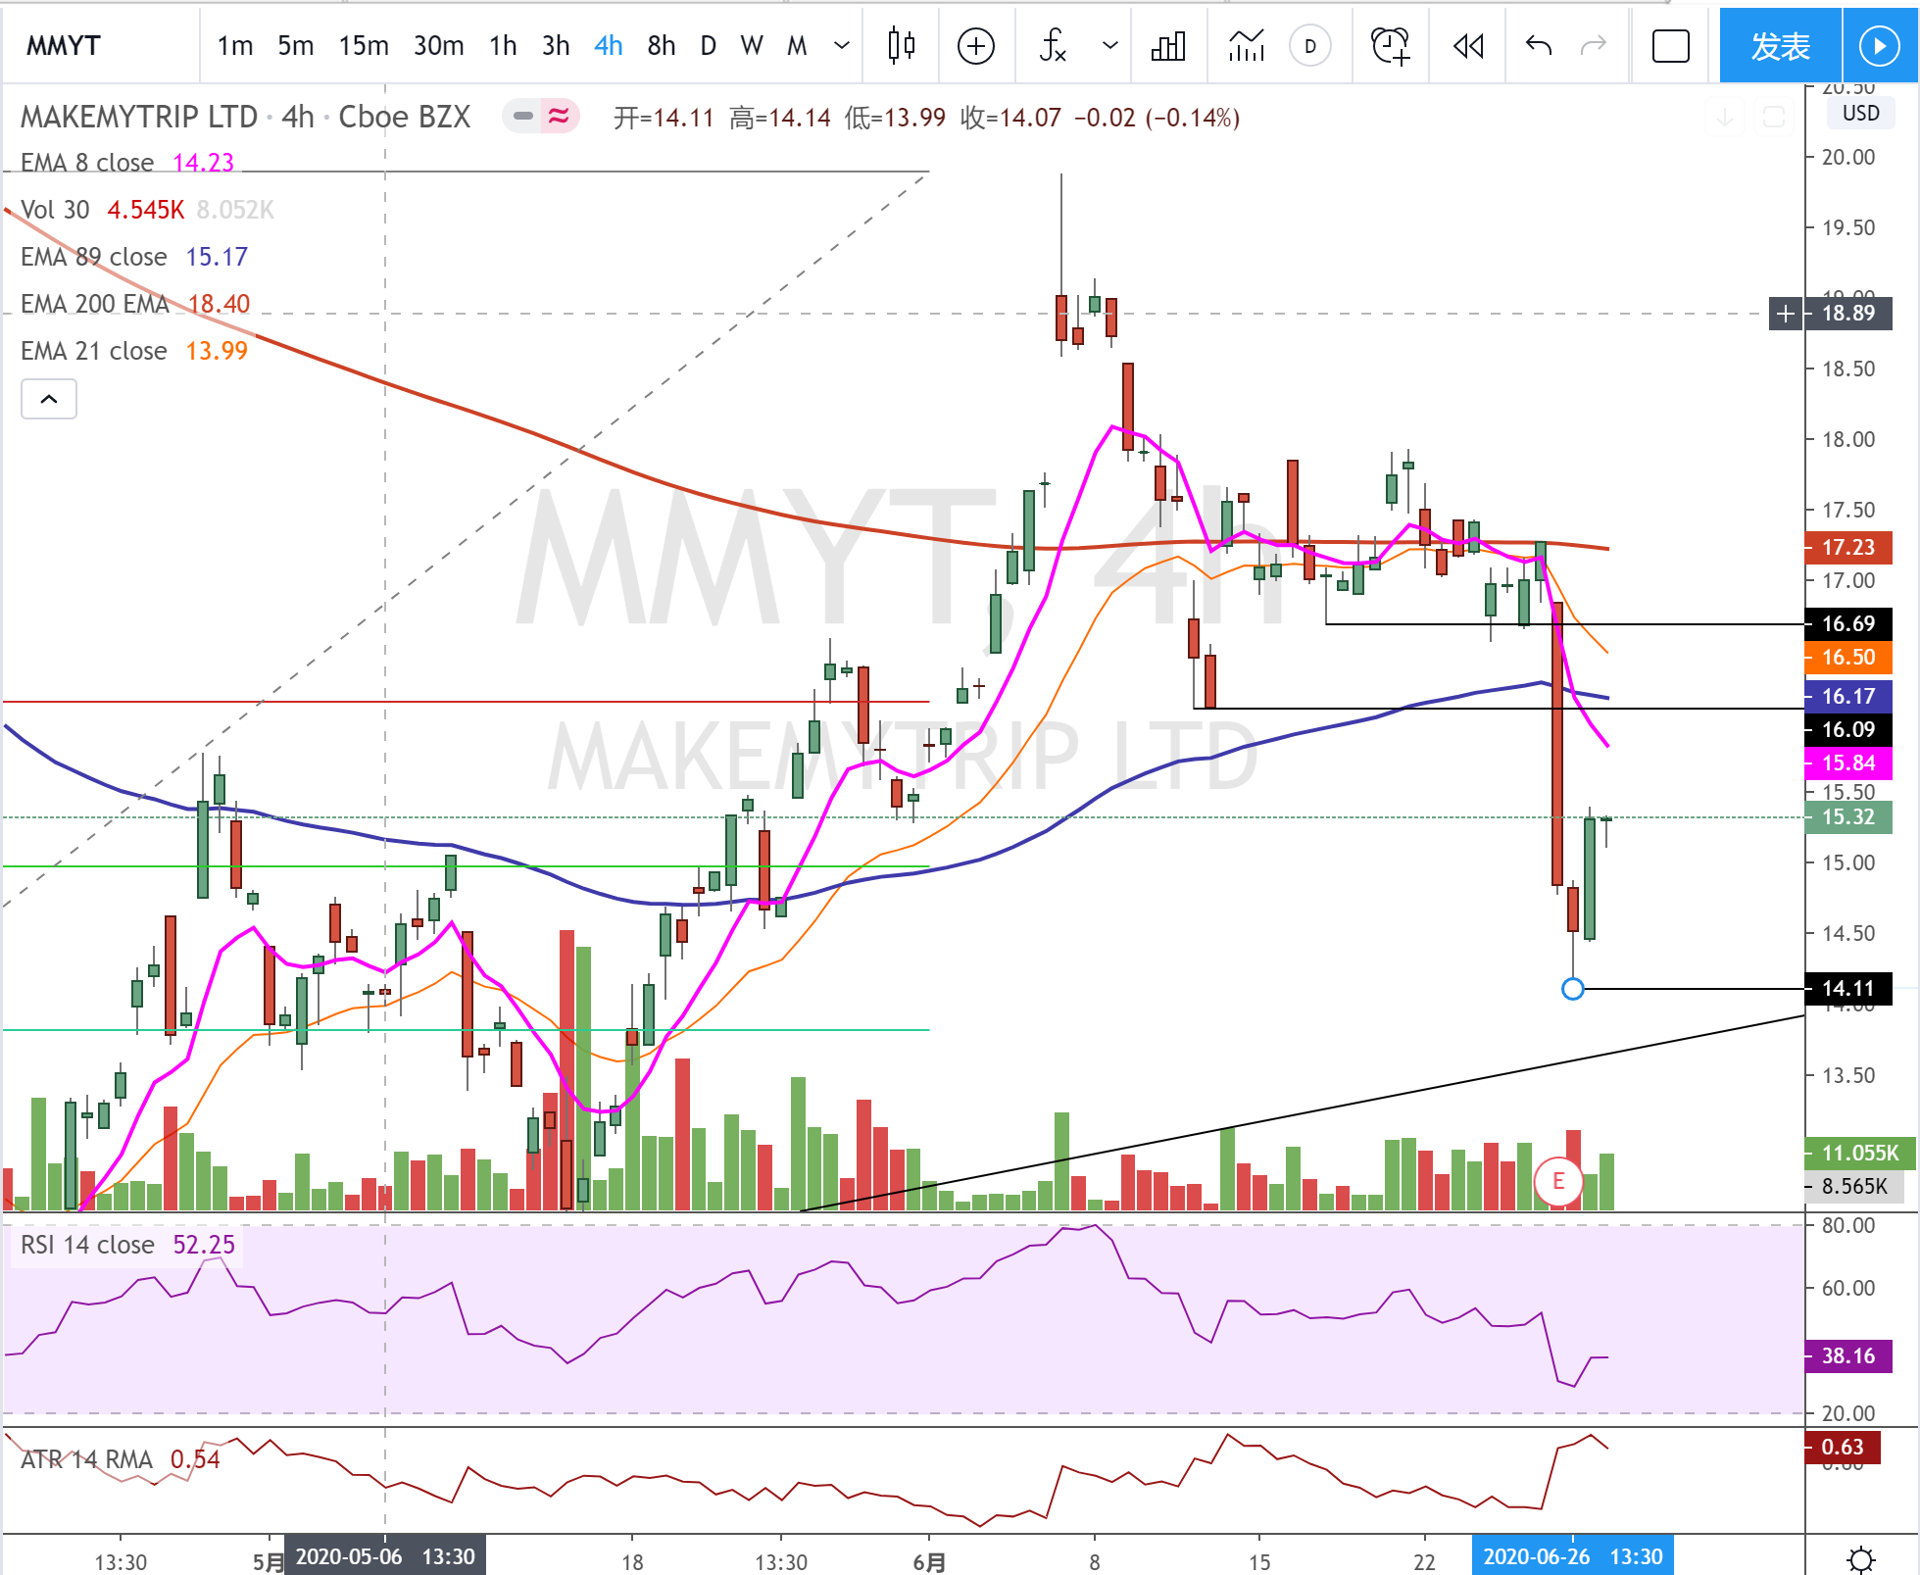The image size is (1920, 1575).
Task: Redo the last chart action
Action: pyautogui.click(x=1595, y=45)
